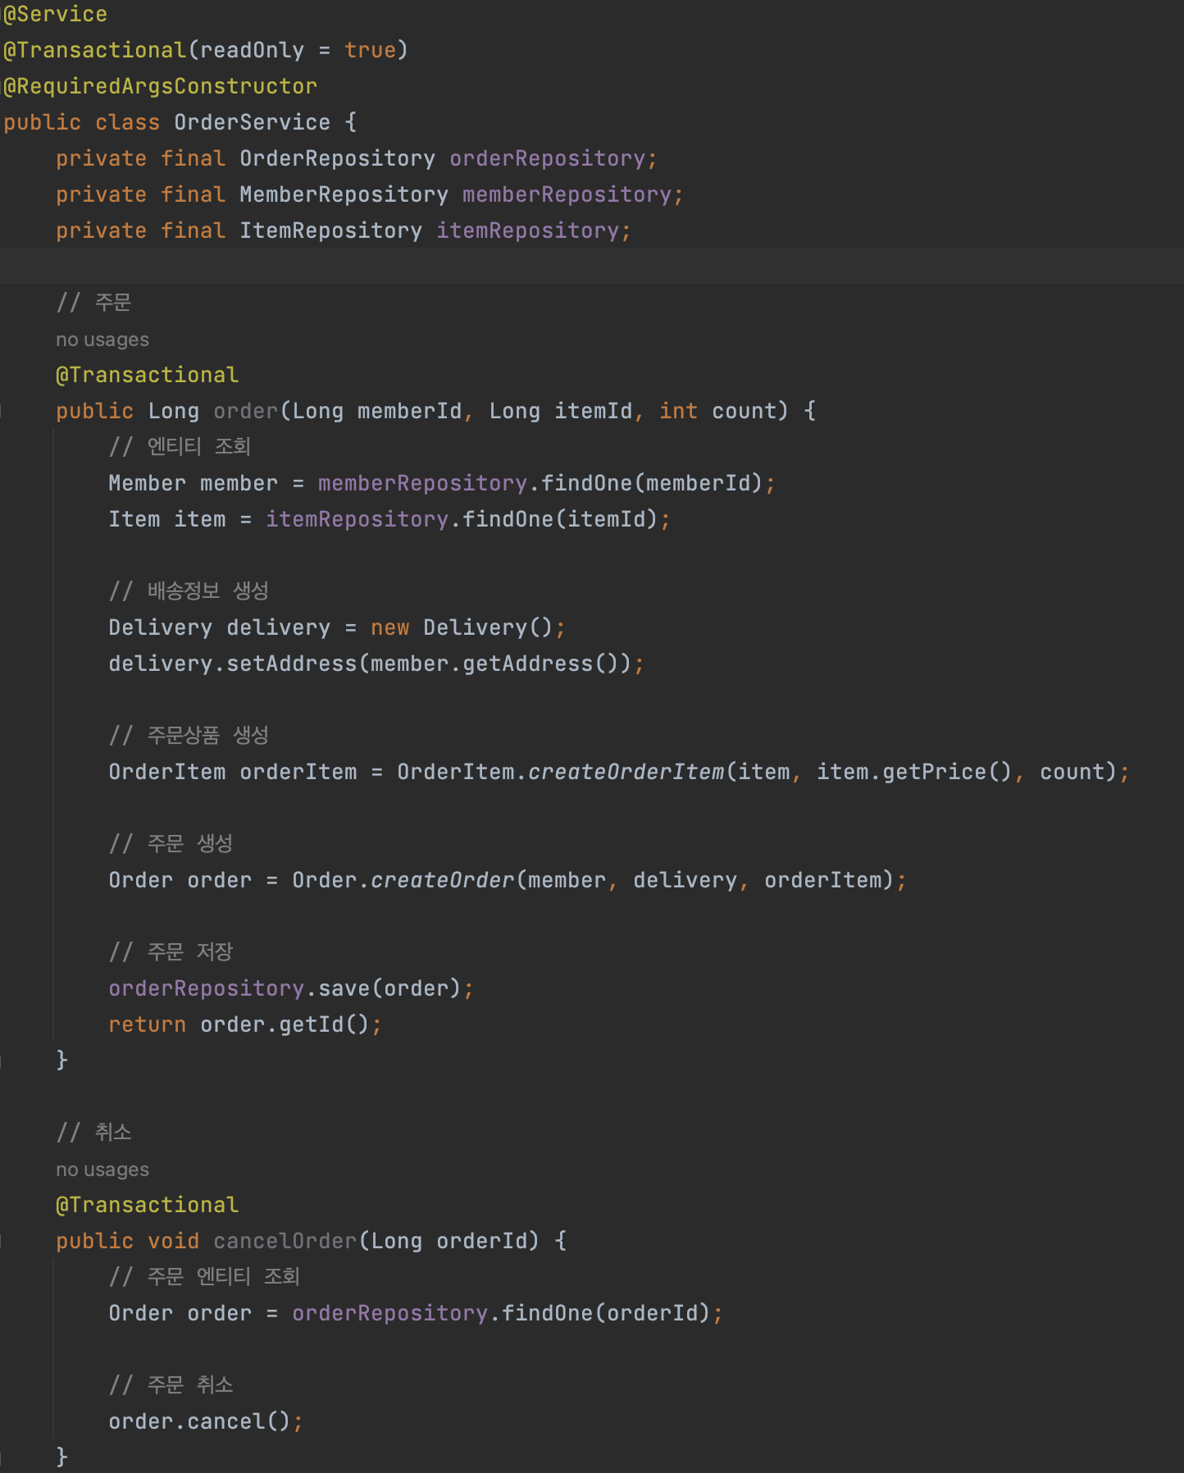This screenshot has width=1184, height=1473.
Task: Click the 'return order.getId();' statement
Action: pyautogui.click(x=245, y=1024)
